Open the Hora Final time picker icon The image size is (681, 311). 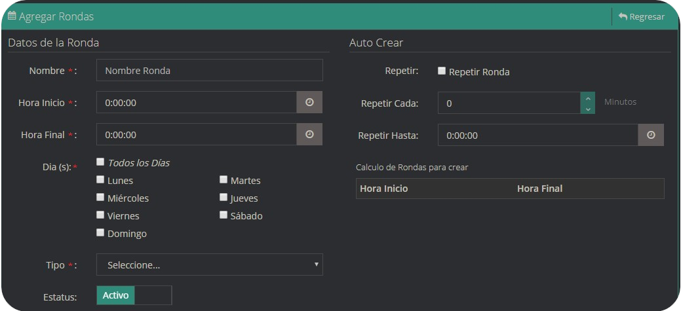(x=309, y=135)
